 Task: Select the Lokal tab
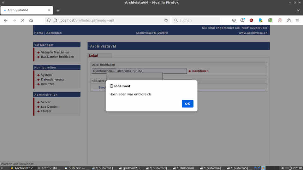(x=99, y=55)
